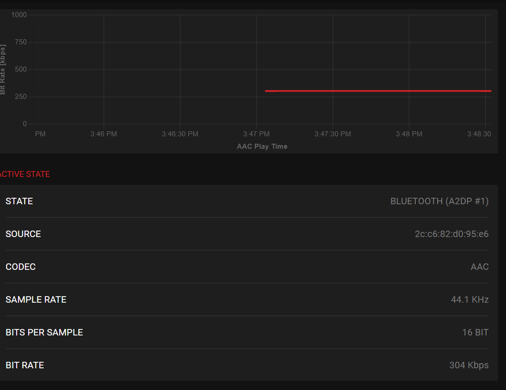The image size is (506, 390).
Task: Click the 250 value on bit rate axis
Action: (21, 97)
